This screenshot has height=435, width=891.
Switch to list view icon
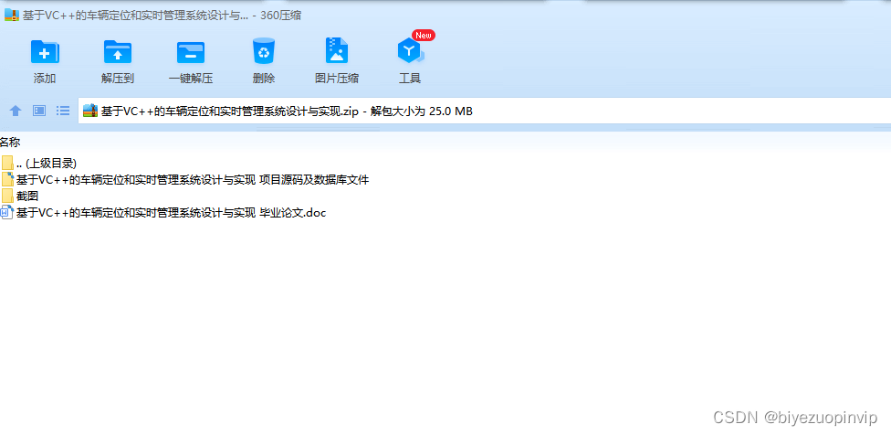coord(63,111)
